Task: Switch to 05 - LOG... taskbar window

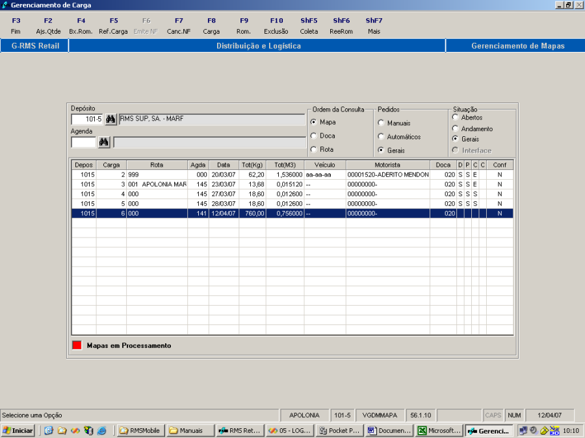Action: (290, 431)
